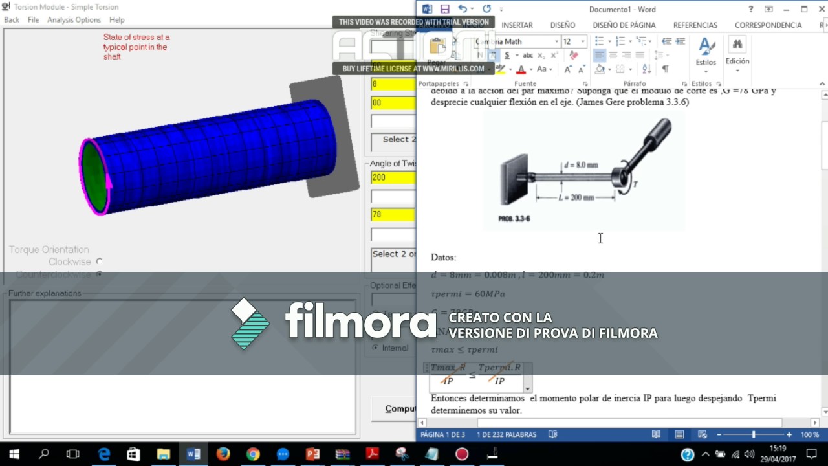Increase paragraph indent
This screenshot has height=466, width=828.
click(680, 41)
